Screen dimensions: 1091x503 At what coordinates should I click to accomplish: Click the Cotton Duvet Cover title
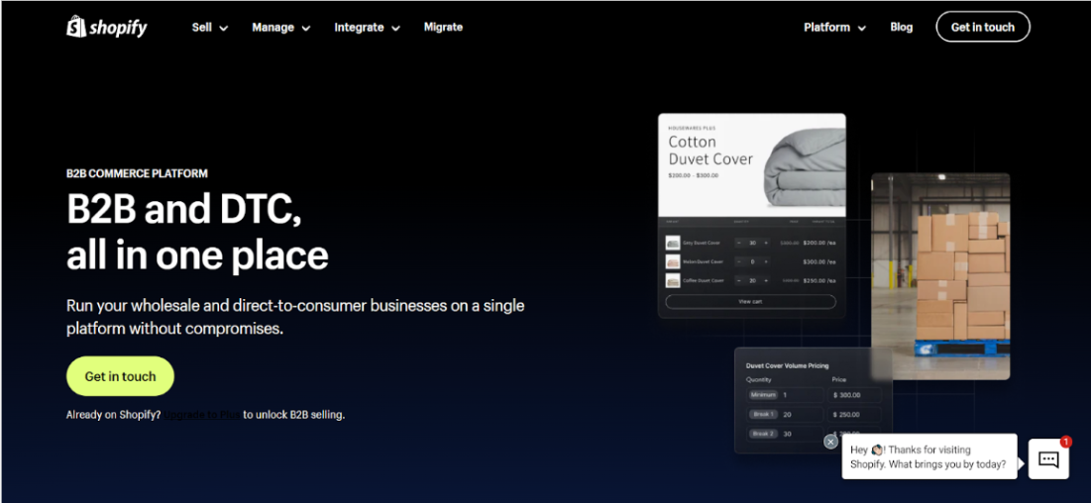[710, 151]
